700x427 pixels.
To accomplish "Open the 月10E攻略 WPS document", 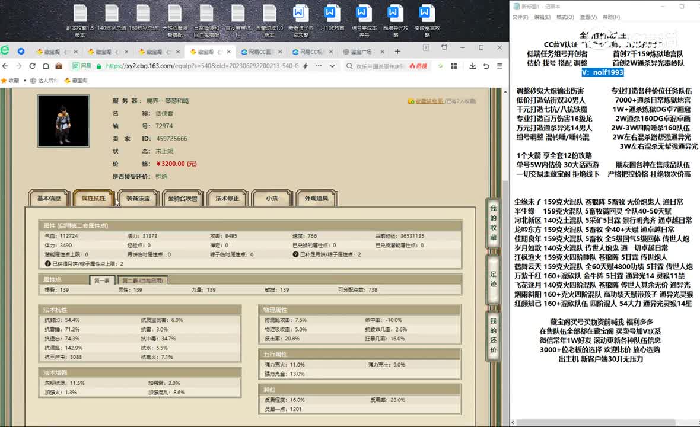I will [x=333, y=18].
